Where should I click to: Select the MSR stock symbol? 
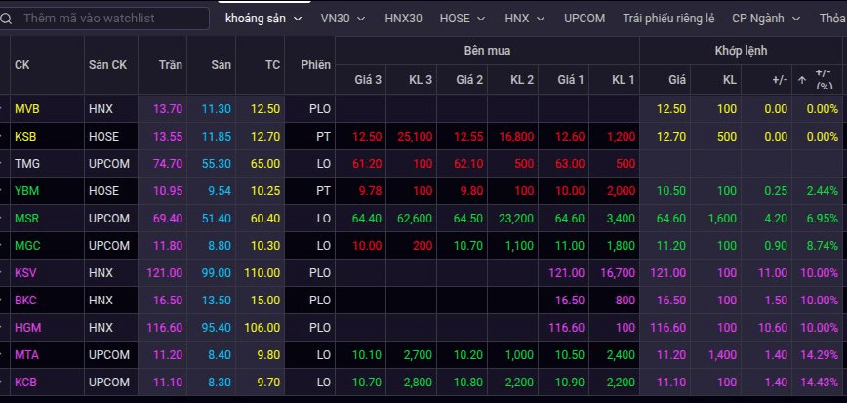pyautogui.click(x=26, y=219)
